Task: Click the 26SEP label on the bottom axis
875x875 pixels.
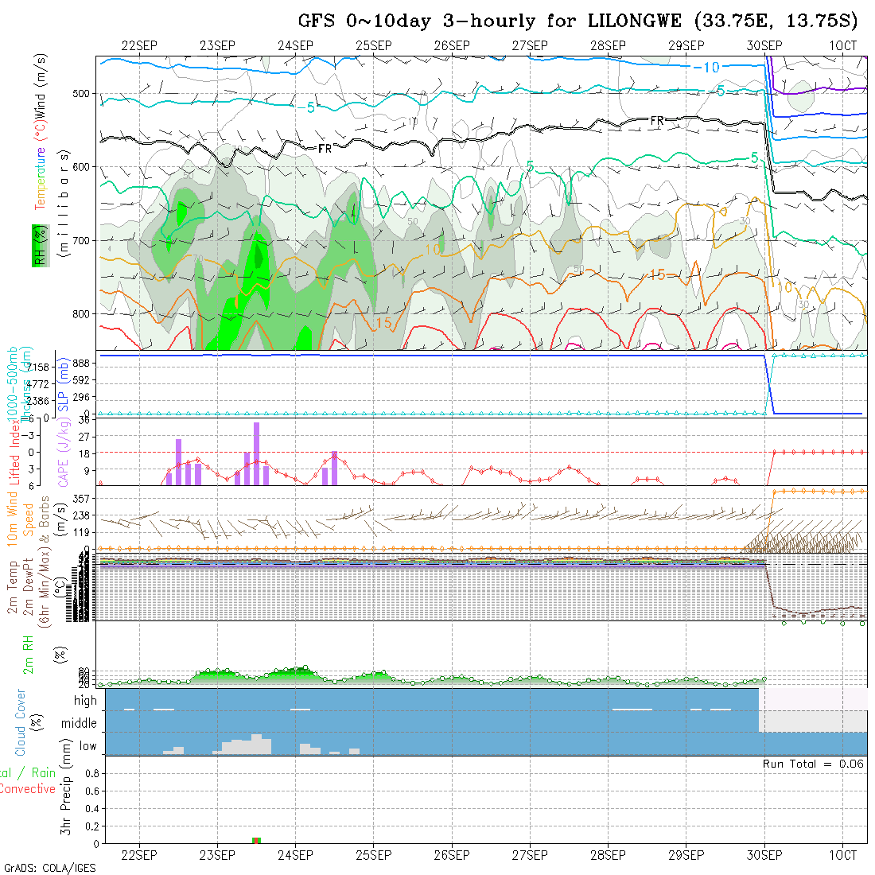Action: point(451,855)
